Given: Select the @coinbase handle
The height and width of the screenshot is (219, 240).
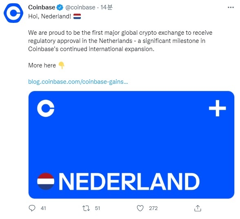Looking at the screenshot, I should (80, 7).
